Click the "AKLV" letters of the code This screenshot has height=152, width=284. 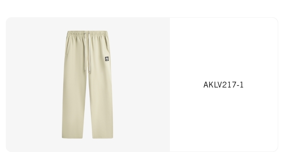pyautogui.click(x=212, y=85)
